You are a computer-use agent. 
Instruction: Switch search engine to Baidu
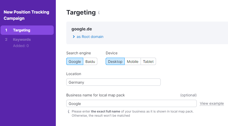point(90,62)
